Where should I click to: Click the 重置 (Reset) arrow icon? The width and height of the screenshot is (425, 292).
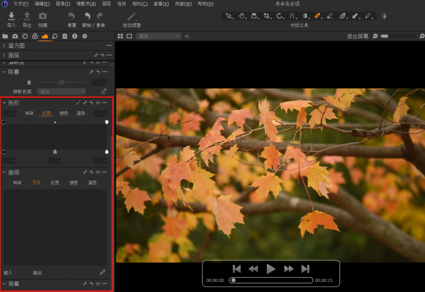pyautogui.click(x=71, y=16)
